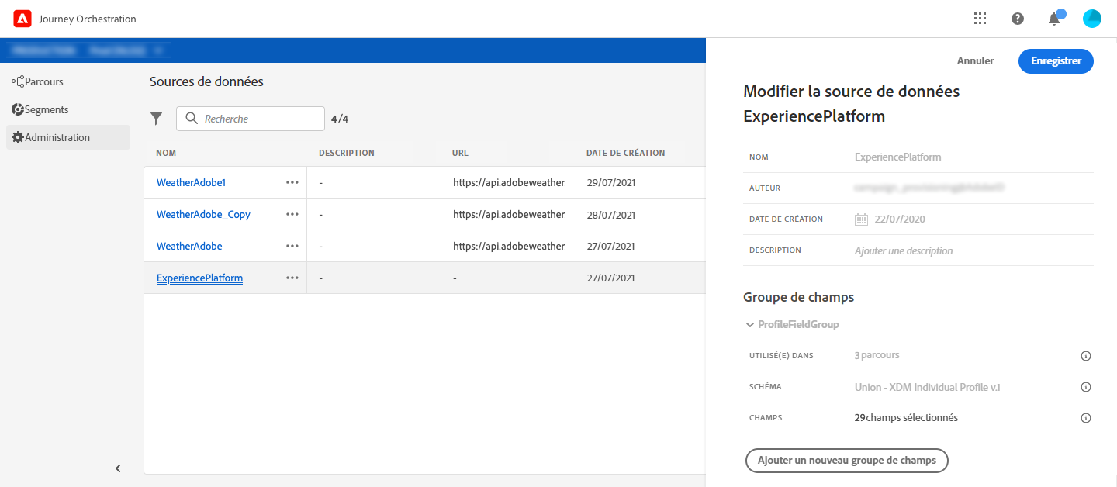The width and height of the screenshot is (1117, 487).
Task: Click the Nom field ExperiencePlatform
Action: point(898,157)
